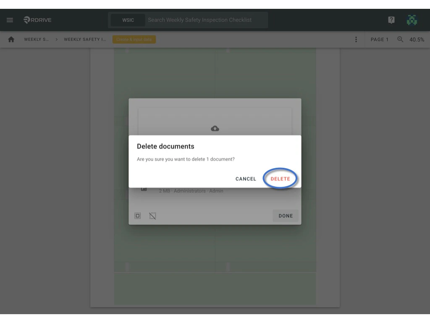
Task: Cancel the Delete documents dialog
Action: click(245, 178)
